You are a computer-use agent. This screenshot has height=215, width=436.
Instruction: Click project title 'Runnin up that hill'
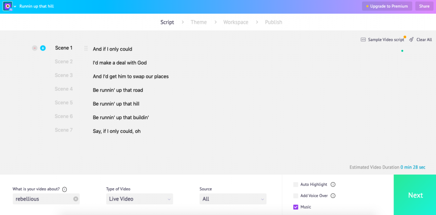pos(37,6)
